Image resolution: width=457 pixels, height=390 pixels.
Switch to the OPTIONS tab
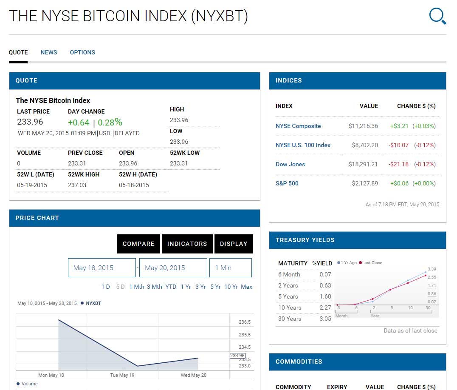[82, 53]
